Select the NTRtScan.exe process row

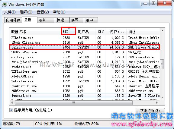[85, 38]
